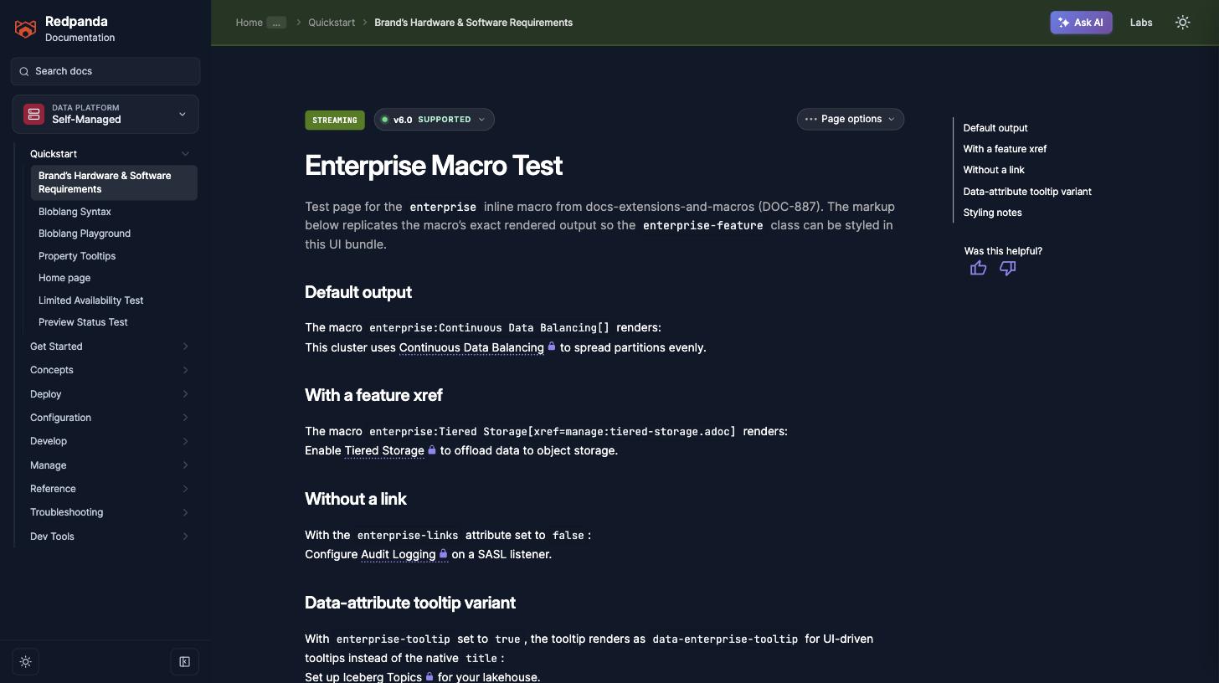The image size is (1219, 683).
Task: Click the lock icon next to Tiered Storage
Action: [x=432, y=450]
